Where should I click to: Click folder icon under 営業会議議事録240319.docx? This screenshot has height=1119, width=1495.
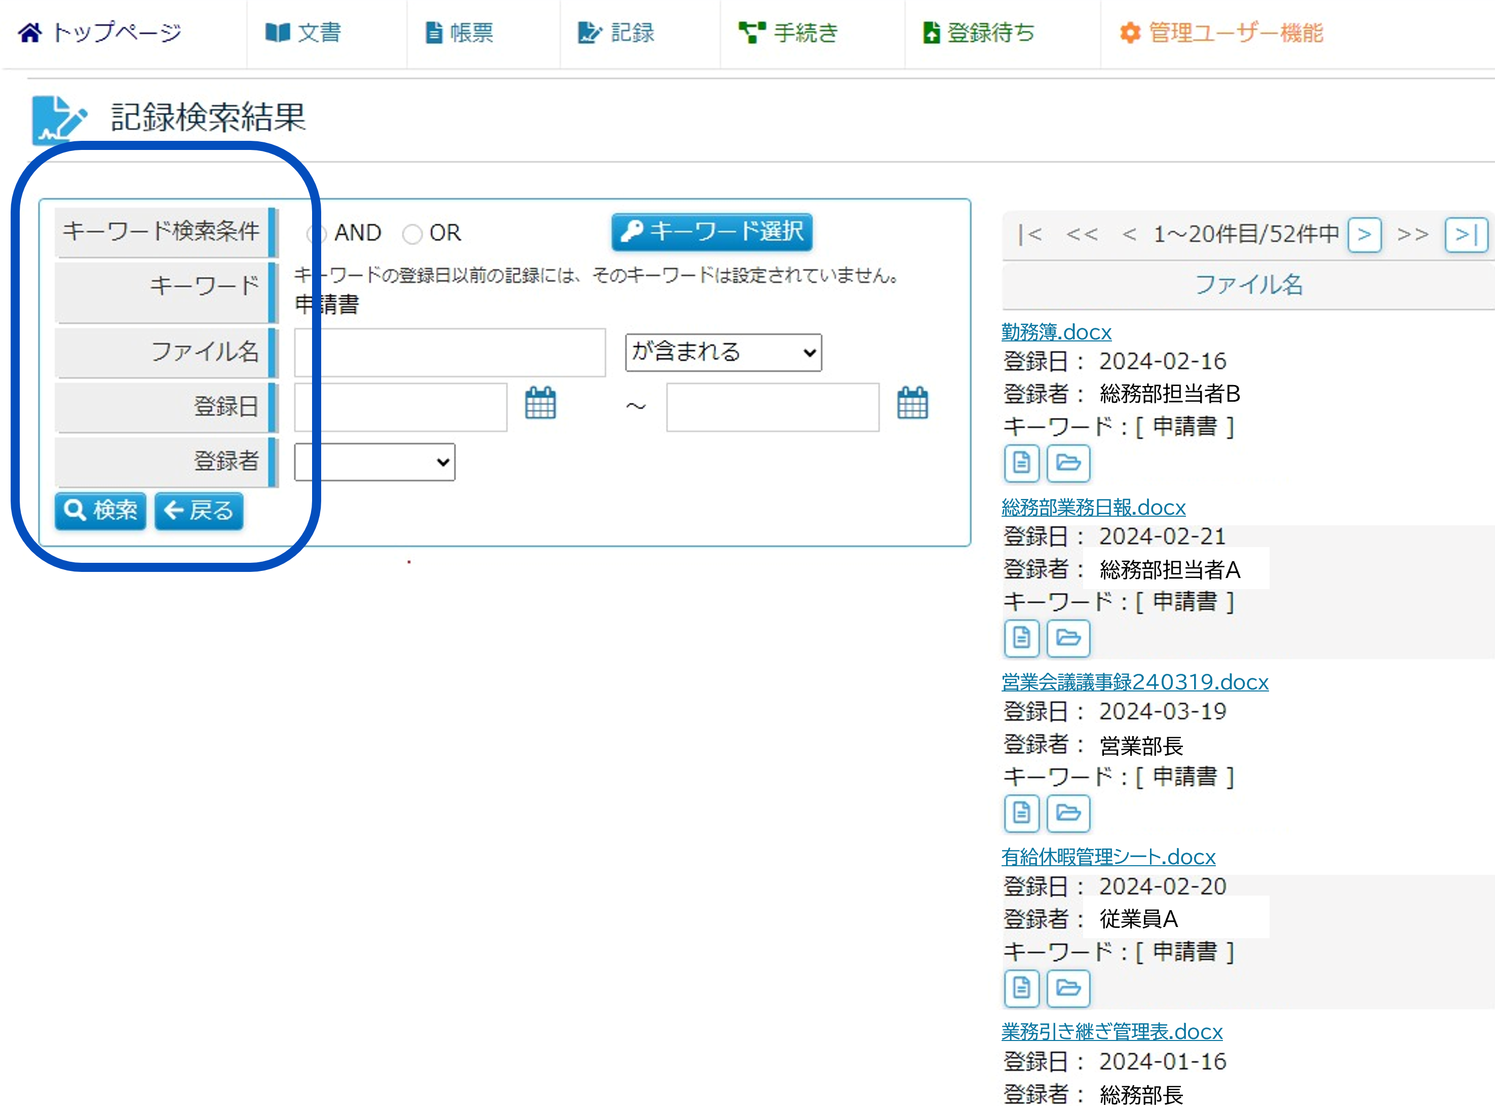click(x=1068, y=814)
